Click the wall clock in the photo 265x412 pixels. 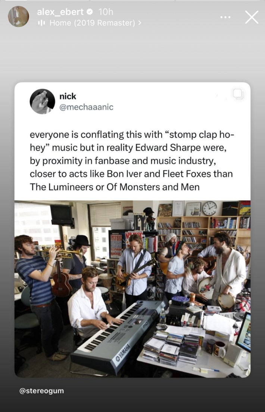tap(210, 208)
